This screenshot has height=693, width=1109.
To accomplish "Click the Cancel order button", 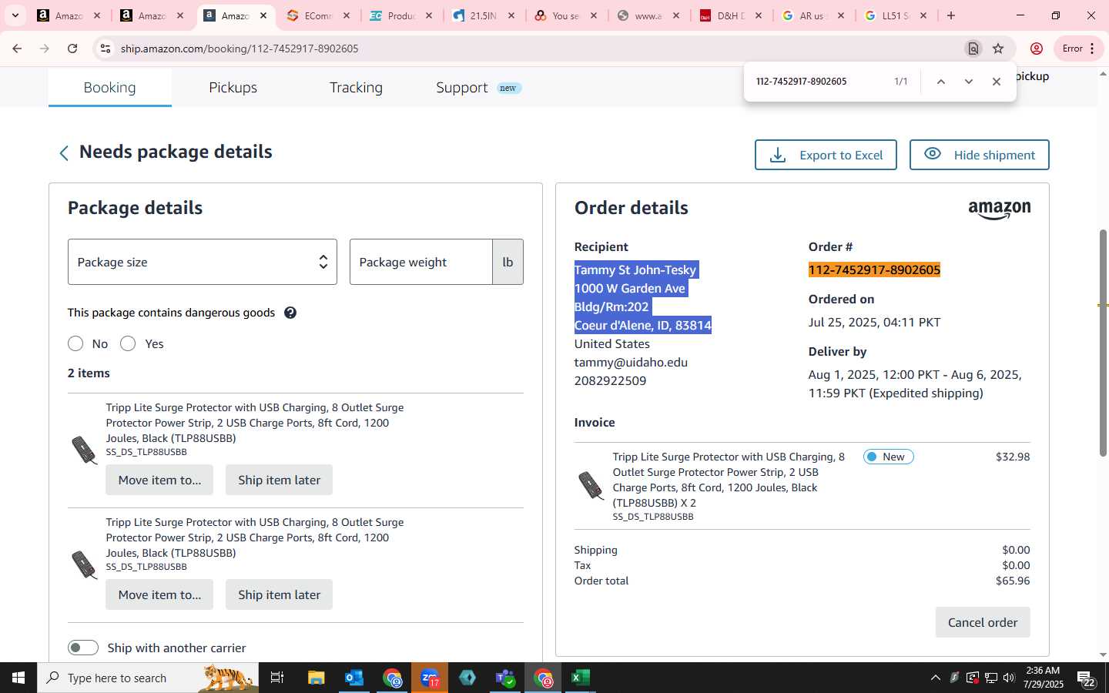I will (x=983, y=622).
